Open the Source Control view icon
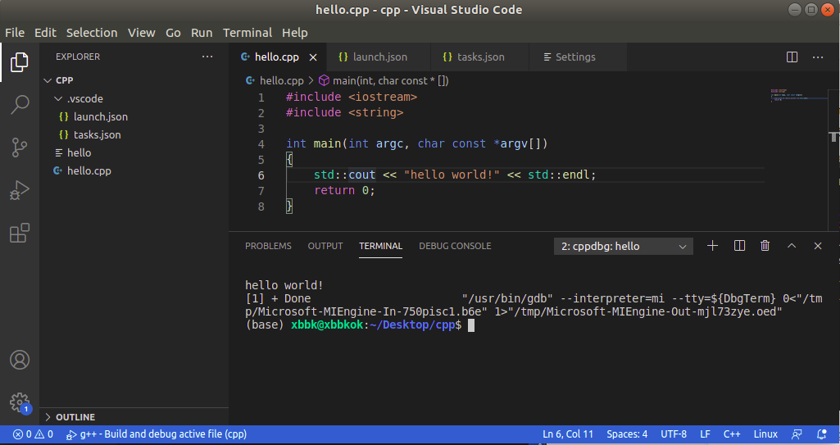 20,148
